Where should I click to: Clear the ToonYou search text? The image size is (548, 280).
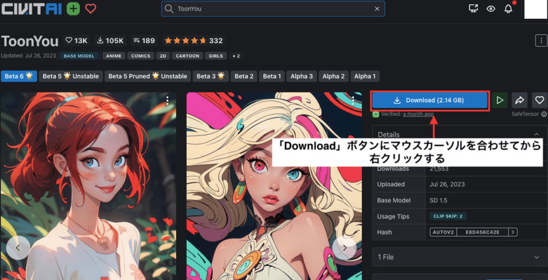377,9
